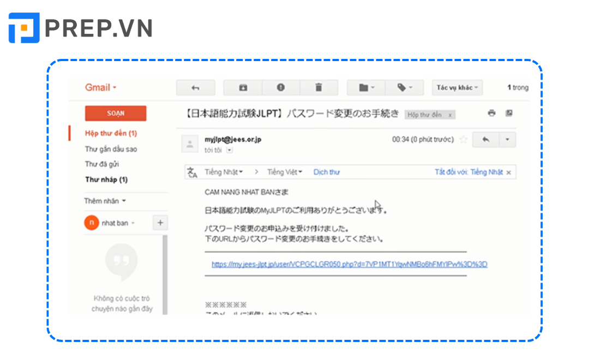This screenshot has height=360, width=589.
Task: Change target language Tiếng Việt dropdown
Action: 284,172
